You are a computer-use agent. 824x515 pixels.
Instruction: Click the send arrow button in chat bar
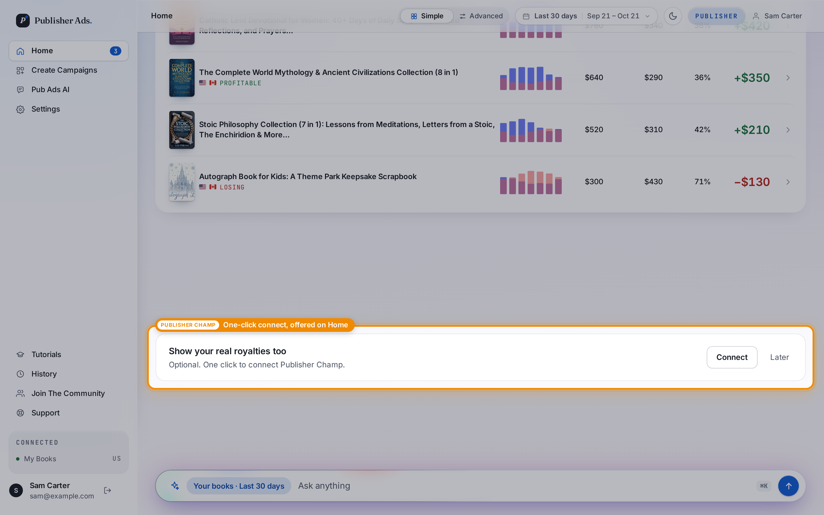pyautogui.click(x=788, y=486)
